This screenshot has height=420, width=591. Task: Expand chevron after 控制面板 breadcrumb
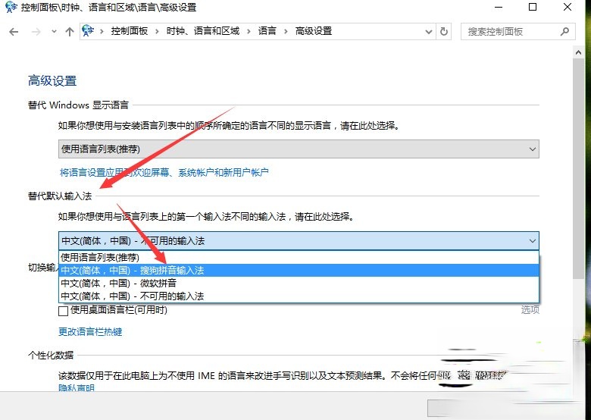coord(157,31)
